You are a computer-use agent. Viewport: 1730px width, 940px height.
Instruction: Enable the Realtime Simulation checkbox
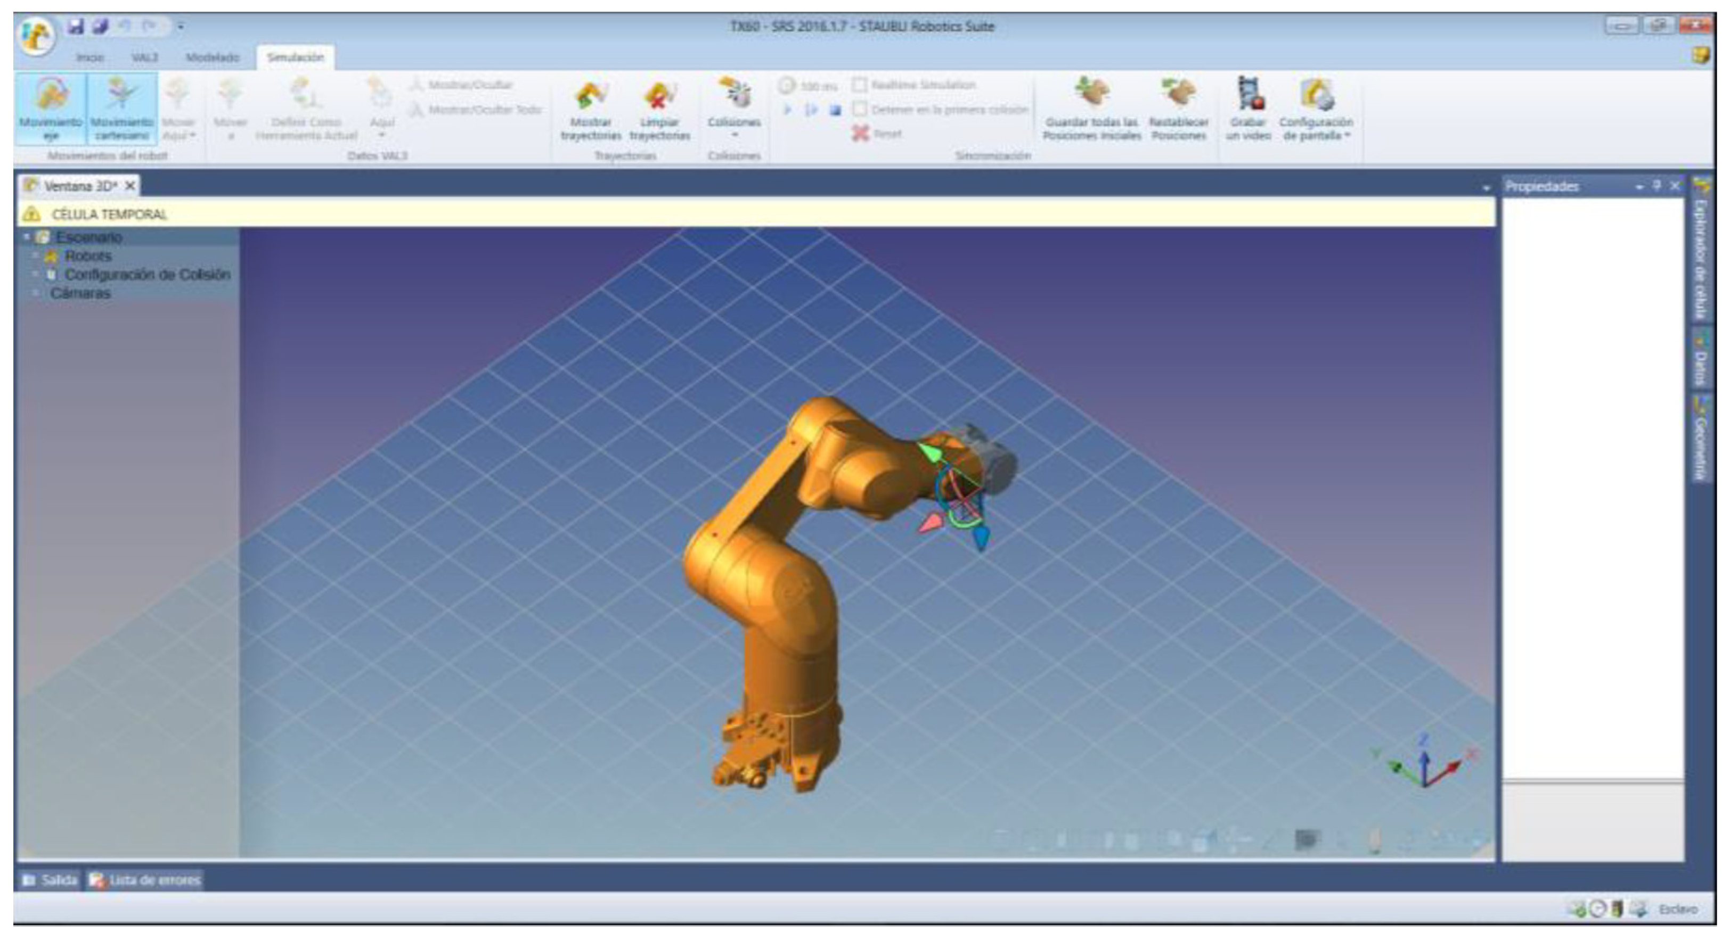(x=860, y=85)
